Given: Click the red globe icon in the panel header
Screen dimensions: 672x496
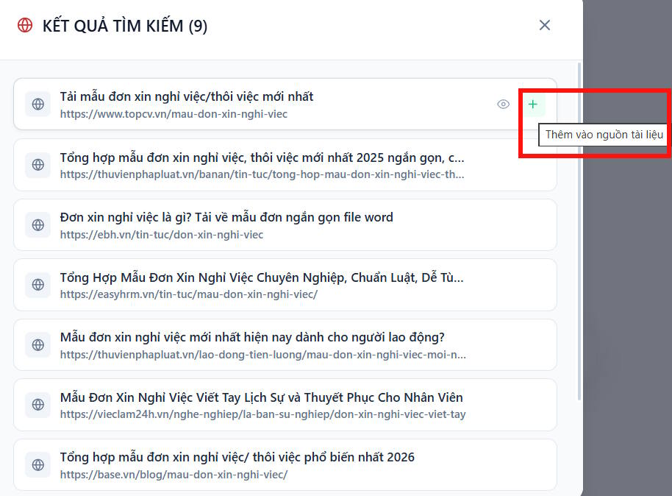Looking at the screenshot, I should point(25,24).
